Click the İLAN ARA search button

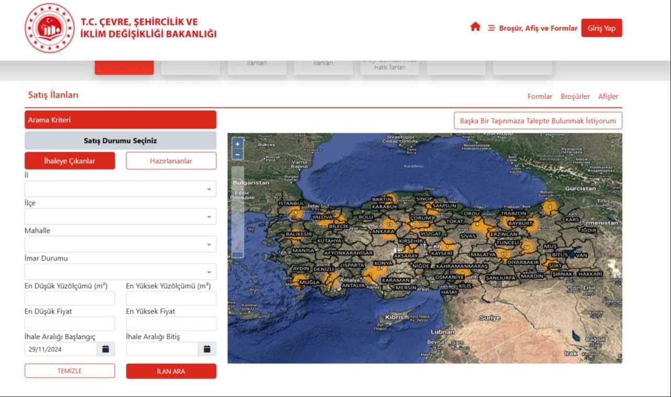coord(171,371)
